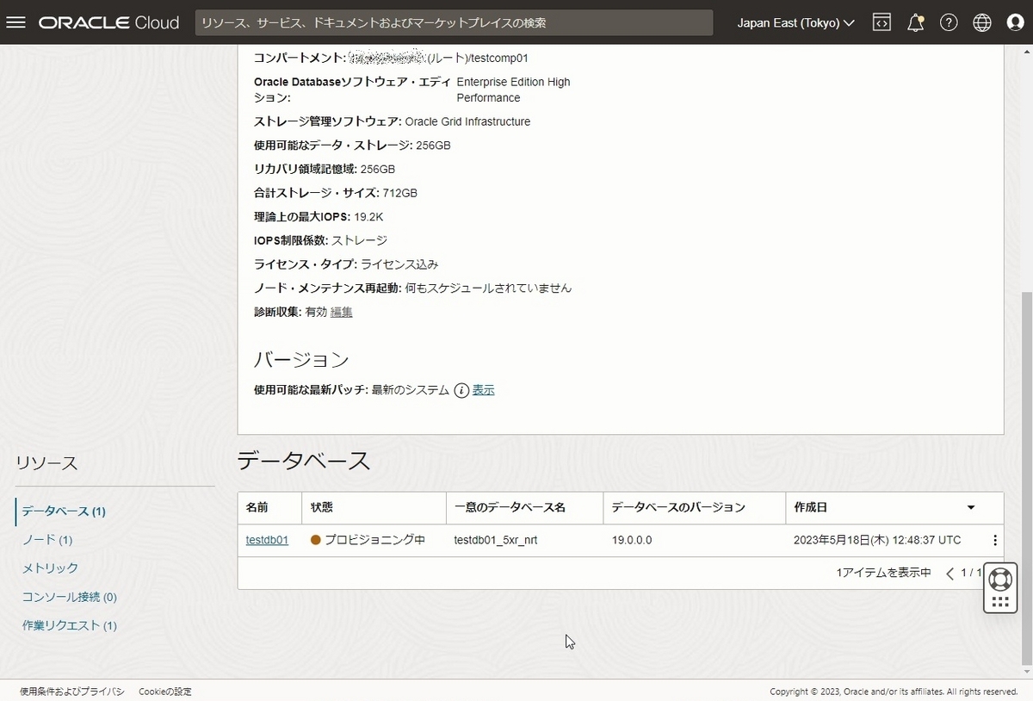Open the actions menu for testdb01 row
1033x701 pixels.
(x=995, y=540)
